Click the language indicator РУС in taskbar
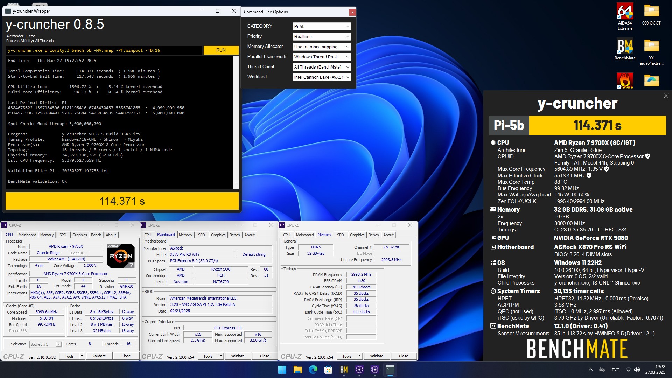Screen dimensions: 672x378 pos(615,370)
